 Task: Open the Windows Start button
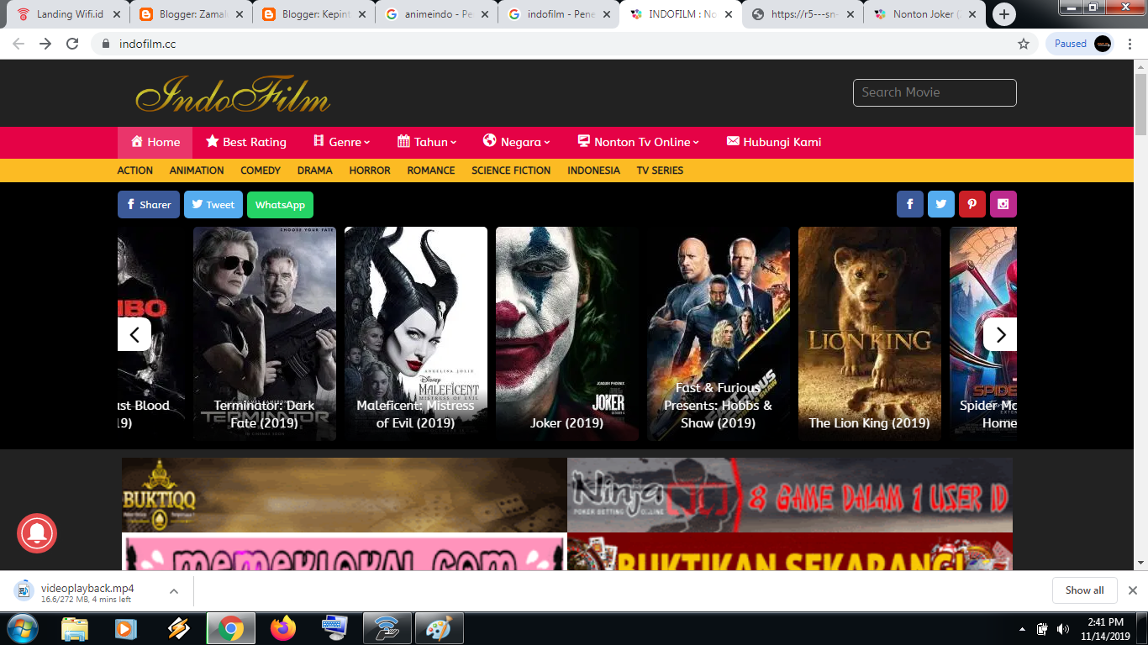click(23, 628)
